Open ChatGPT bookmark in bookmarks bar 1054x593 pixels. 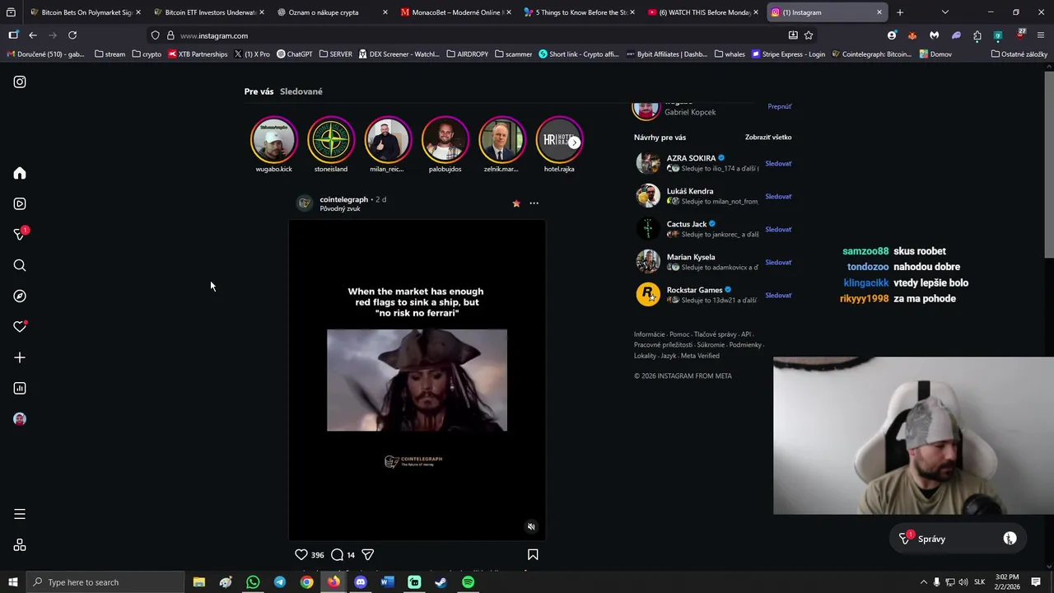coord(295,54)
